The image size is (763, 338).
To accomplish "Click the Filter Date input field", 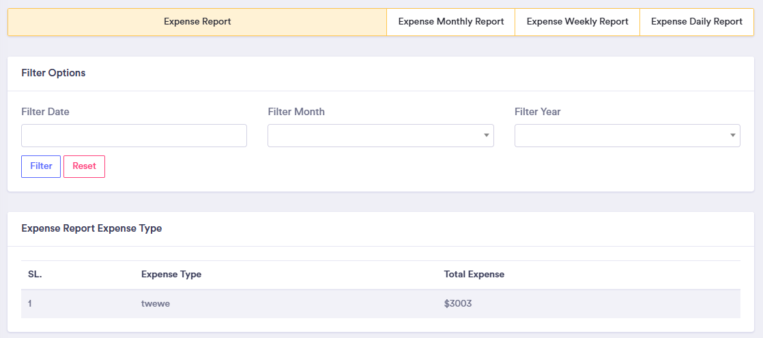I will [134, 136].
